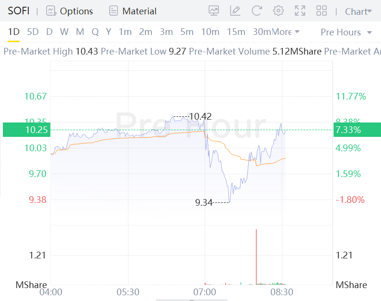
Task: Open the Material document icon
Action: pos(114,11)
